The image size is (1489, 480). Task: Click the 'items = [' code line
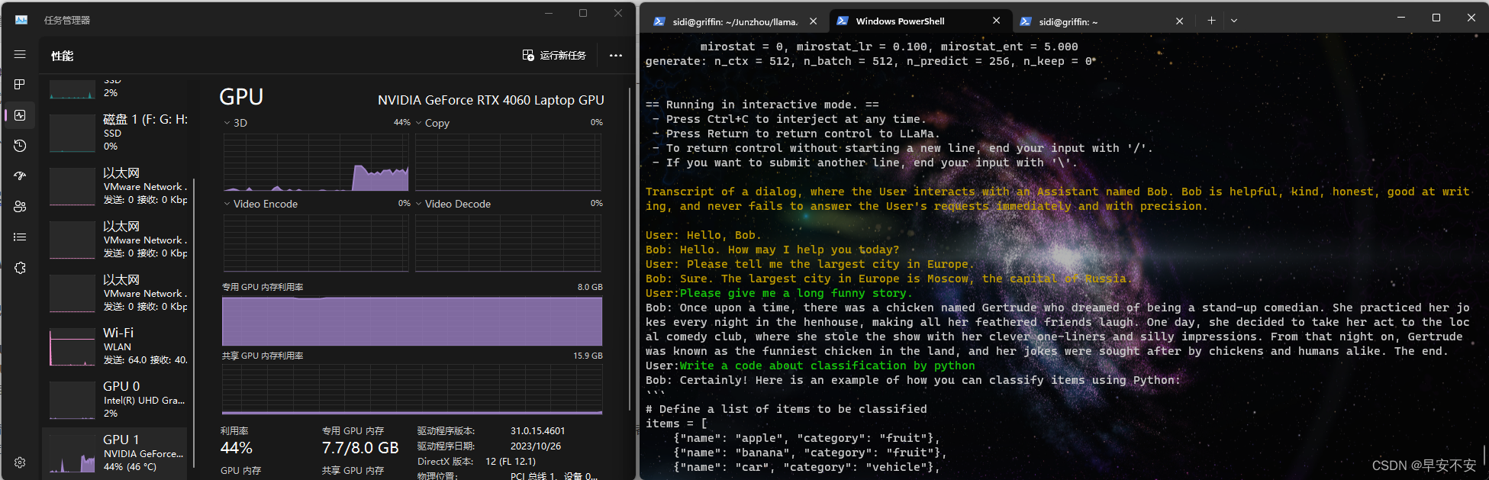pyautogui.click(x=676, y=424)
